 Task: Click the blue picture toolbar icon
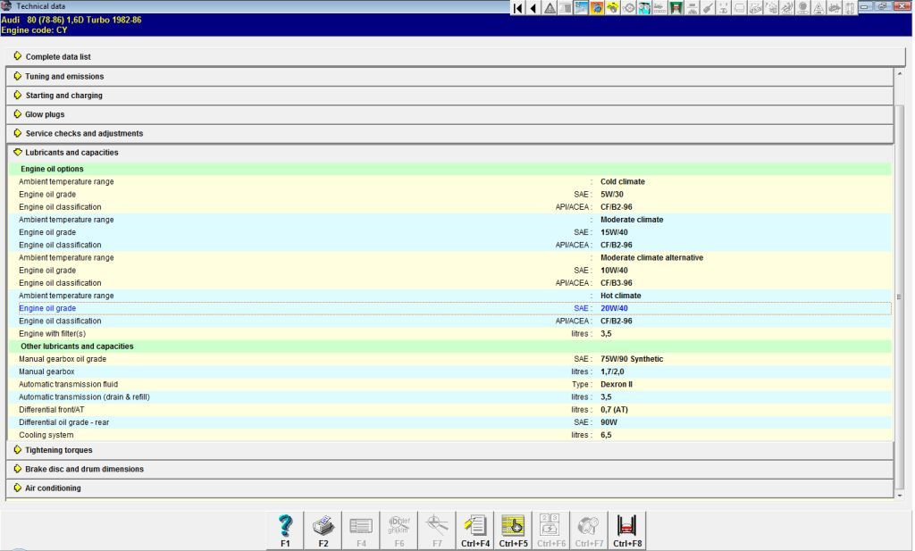(581, 8)
